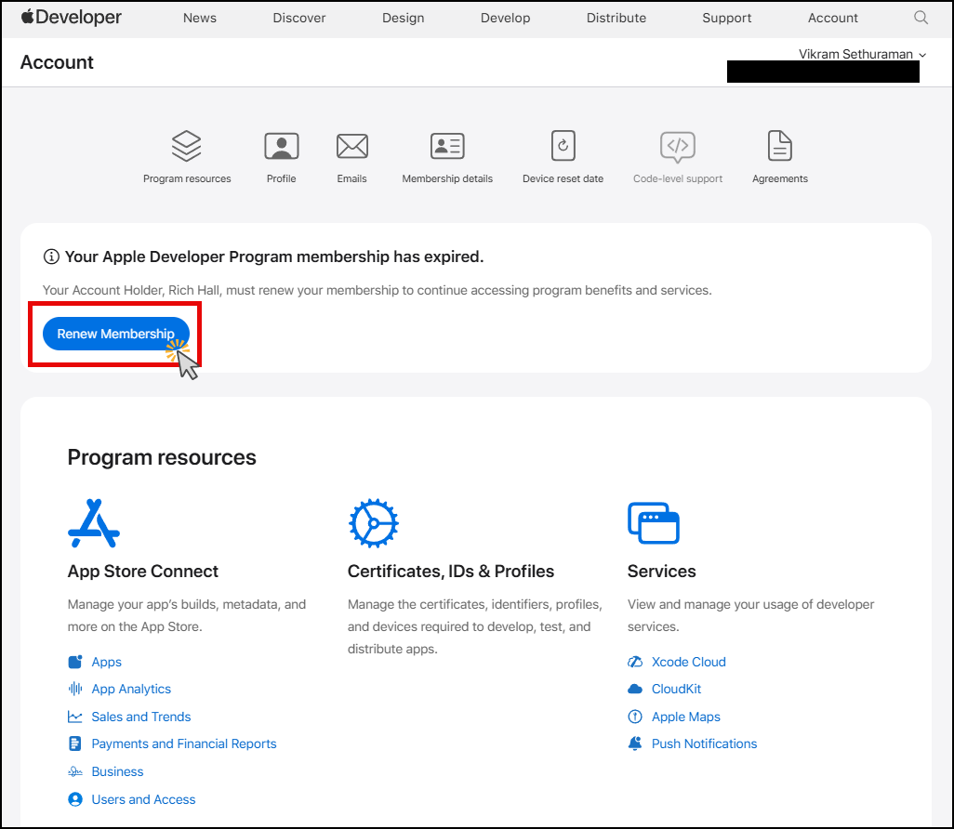Go to the Distribute menu item
The width and height of the screenshot is (954, 829).
pos(616,18)
